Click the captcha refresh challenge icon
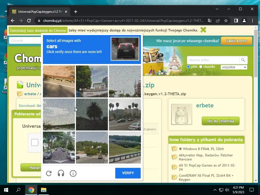Screen dimensions: 260x195 pyautogui.click(x=49, y=173)
